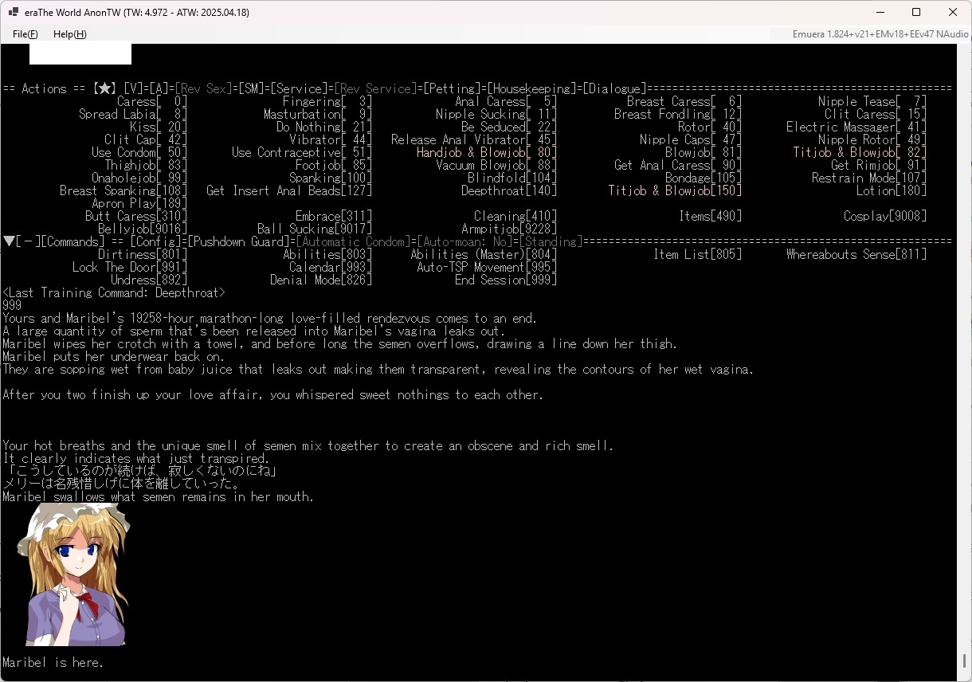Maximize the Emuera window

916,12
